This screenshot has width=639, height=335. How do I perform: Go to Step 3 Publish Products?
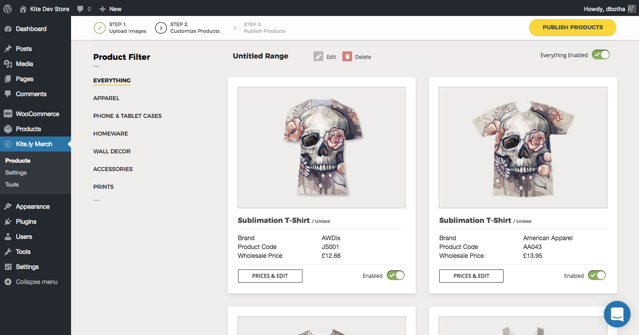265,28
